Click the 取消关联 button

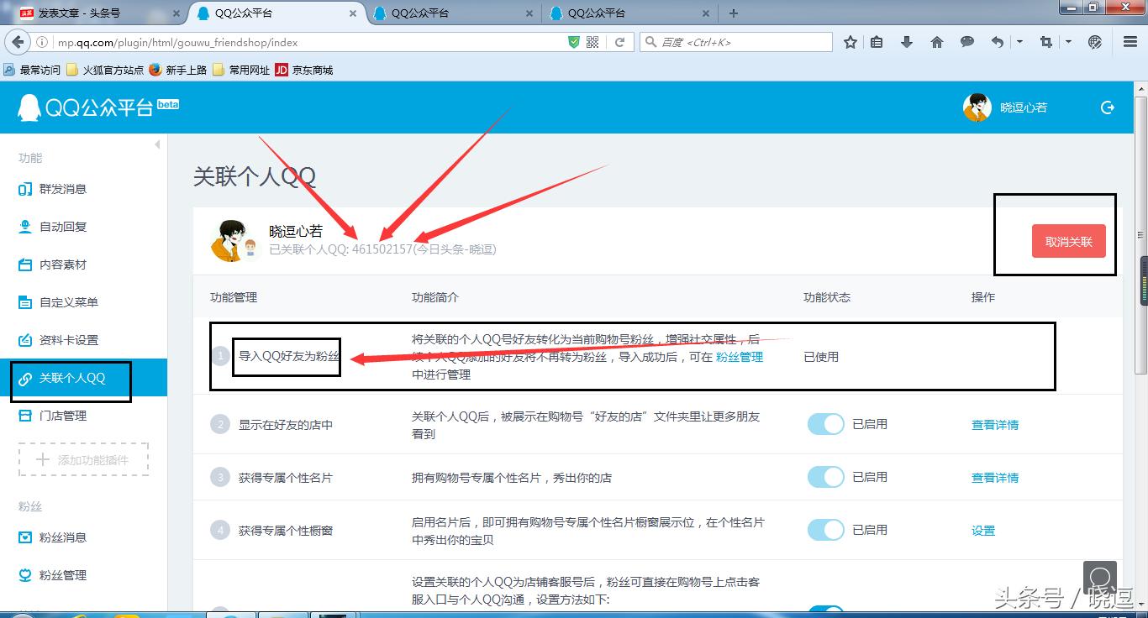tap(1069, 241)
